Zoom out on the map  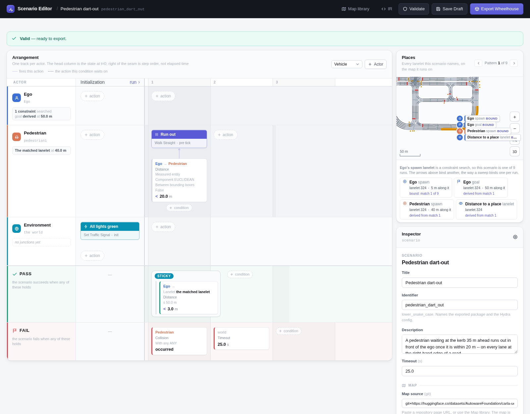(515, 128)
